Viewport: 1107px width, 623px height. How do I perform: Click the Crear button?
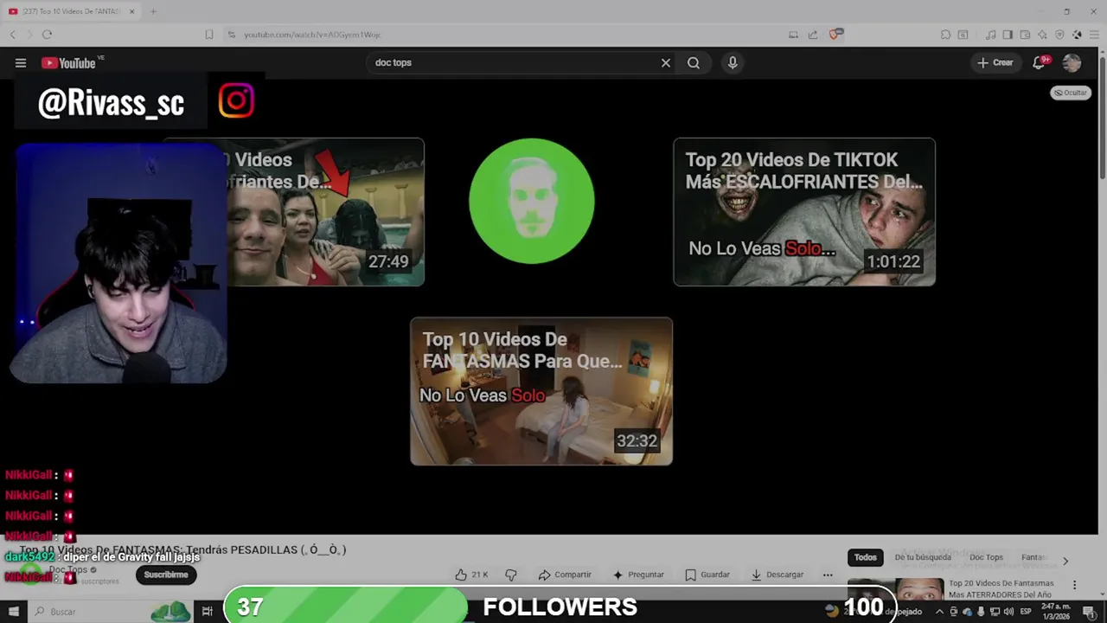[995, 62]
